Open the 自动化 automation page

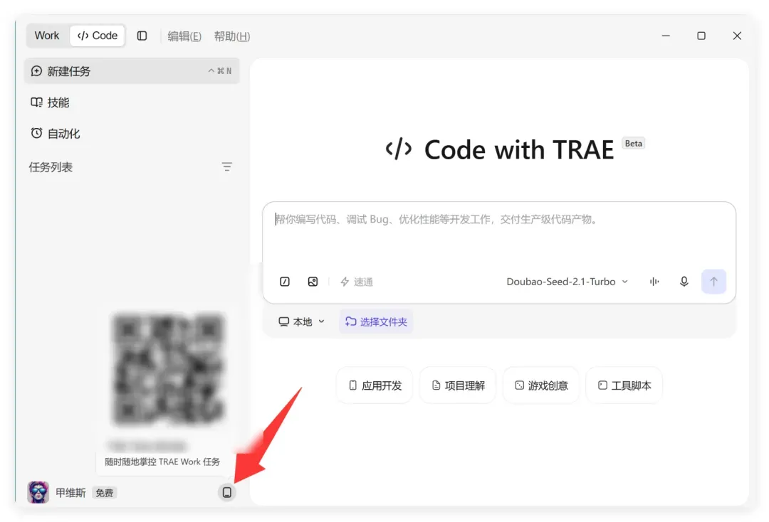[56, 133]
